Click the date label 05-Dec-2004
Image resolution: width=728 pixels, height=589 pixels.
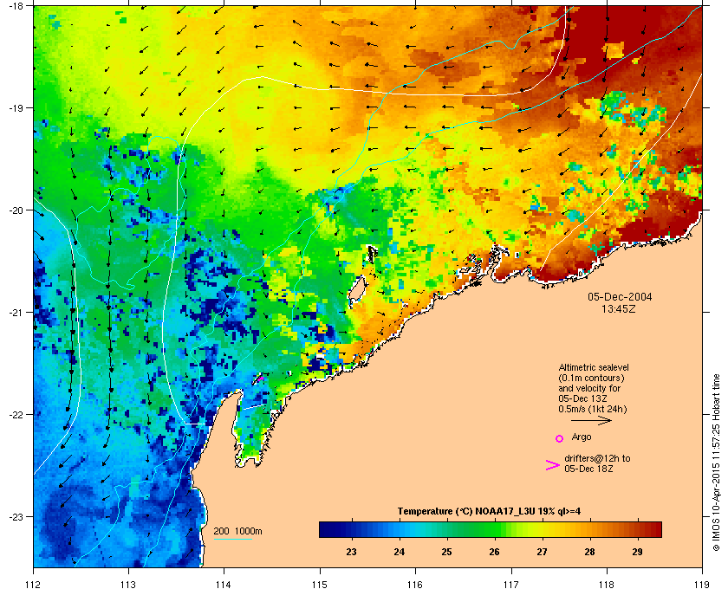click(x=620, y=296)
